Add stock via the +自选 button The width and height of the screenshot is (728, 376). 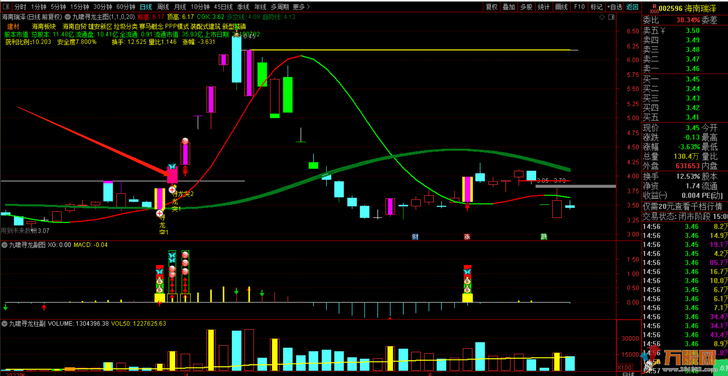coord(614,7)
